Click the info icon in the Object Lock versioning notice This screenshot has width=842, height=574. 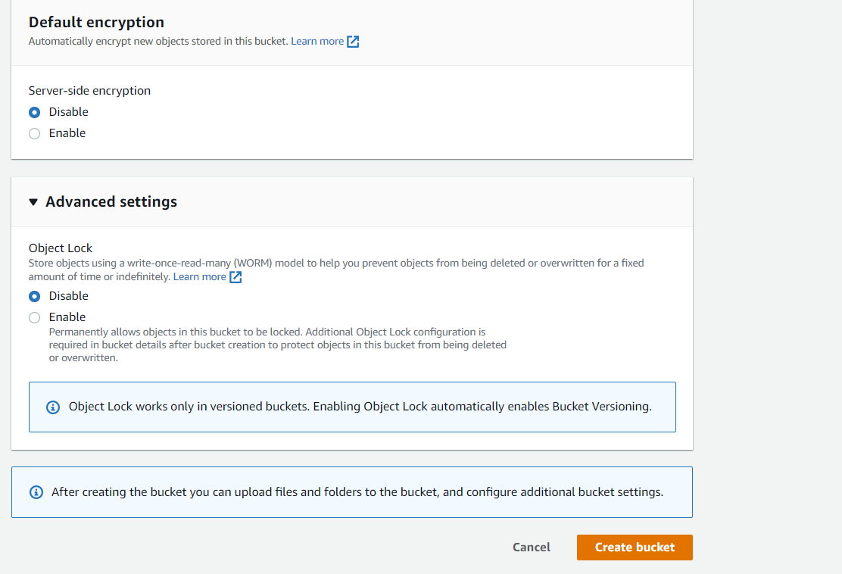click(x=52, y=407)
